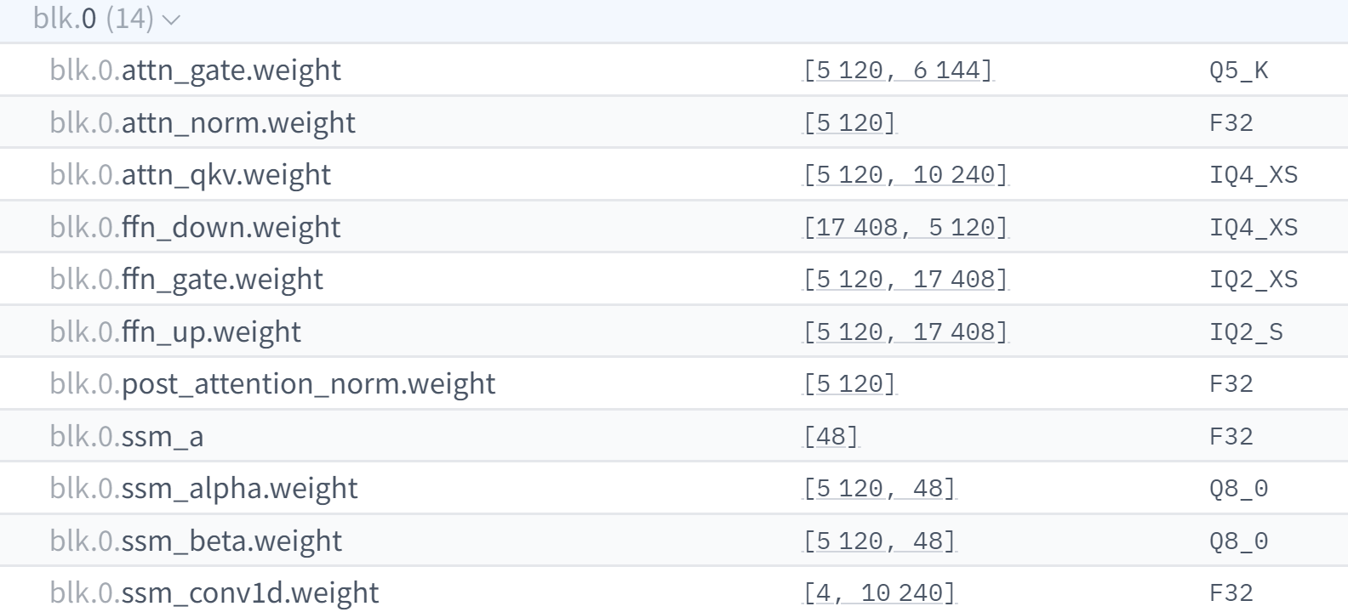Select blk.0.ssm_alpha.weight tensor
The height and width of the screenshot is (612, 1348).
(674, 489)
